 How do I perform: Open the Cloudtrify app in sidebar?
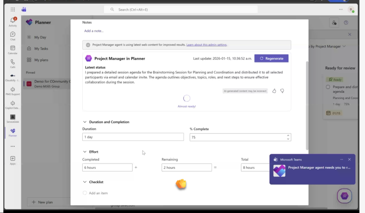pyautogui.click(x=12, y=77)
